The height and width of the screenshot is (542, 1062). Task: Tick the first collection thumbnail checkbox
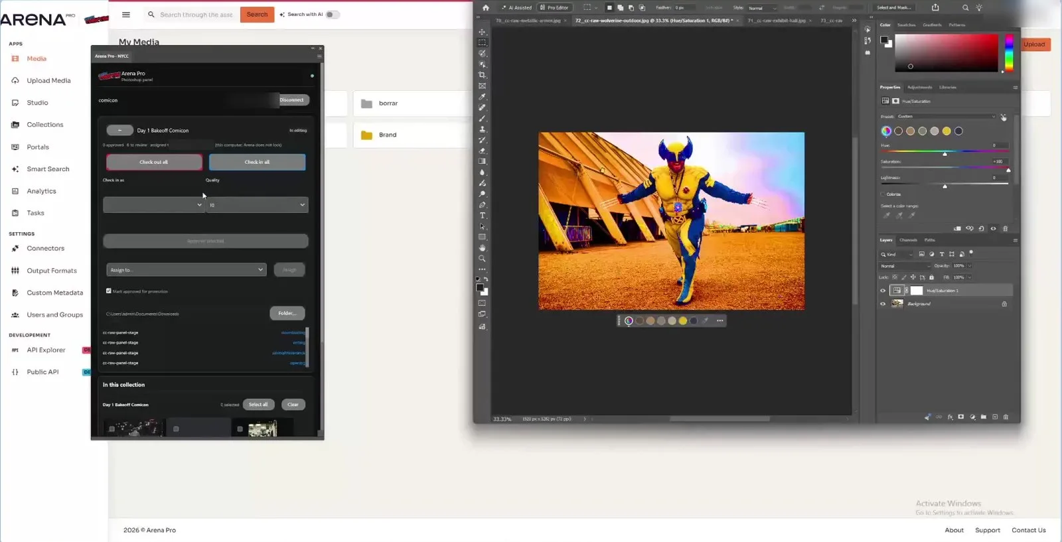pyautogui.click(x=112, y=429)
